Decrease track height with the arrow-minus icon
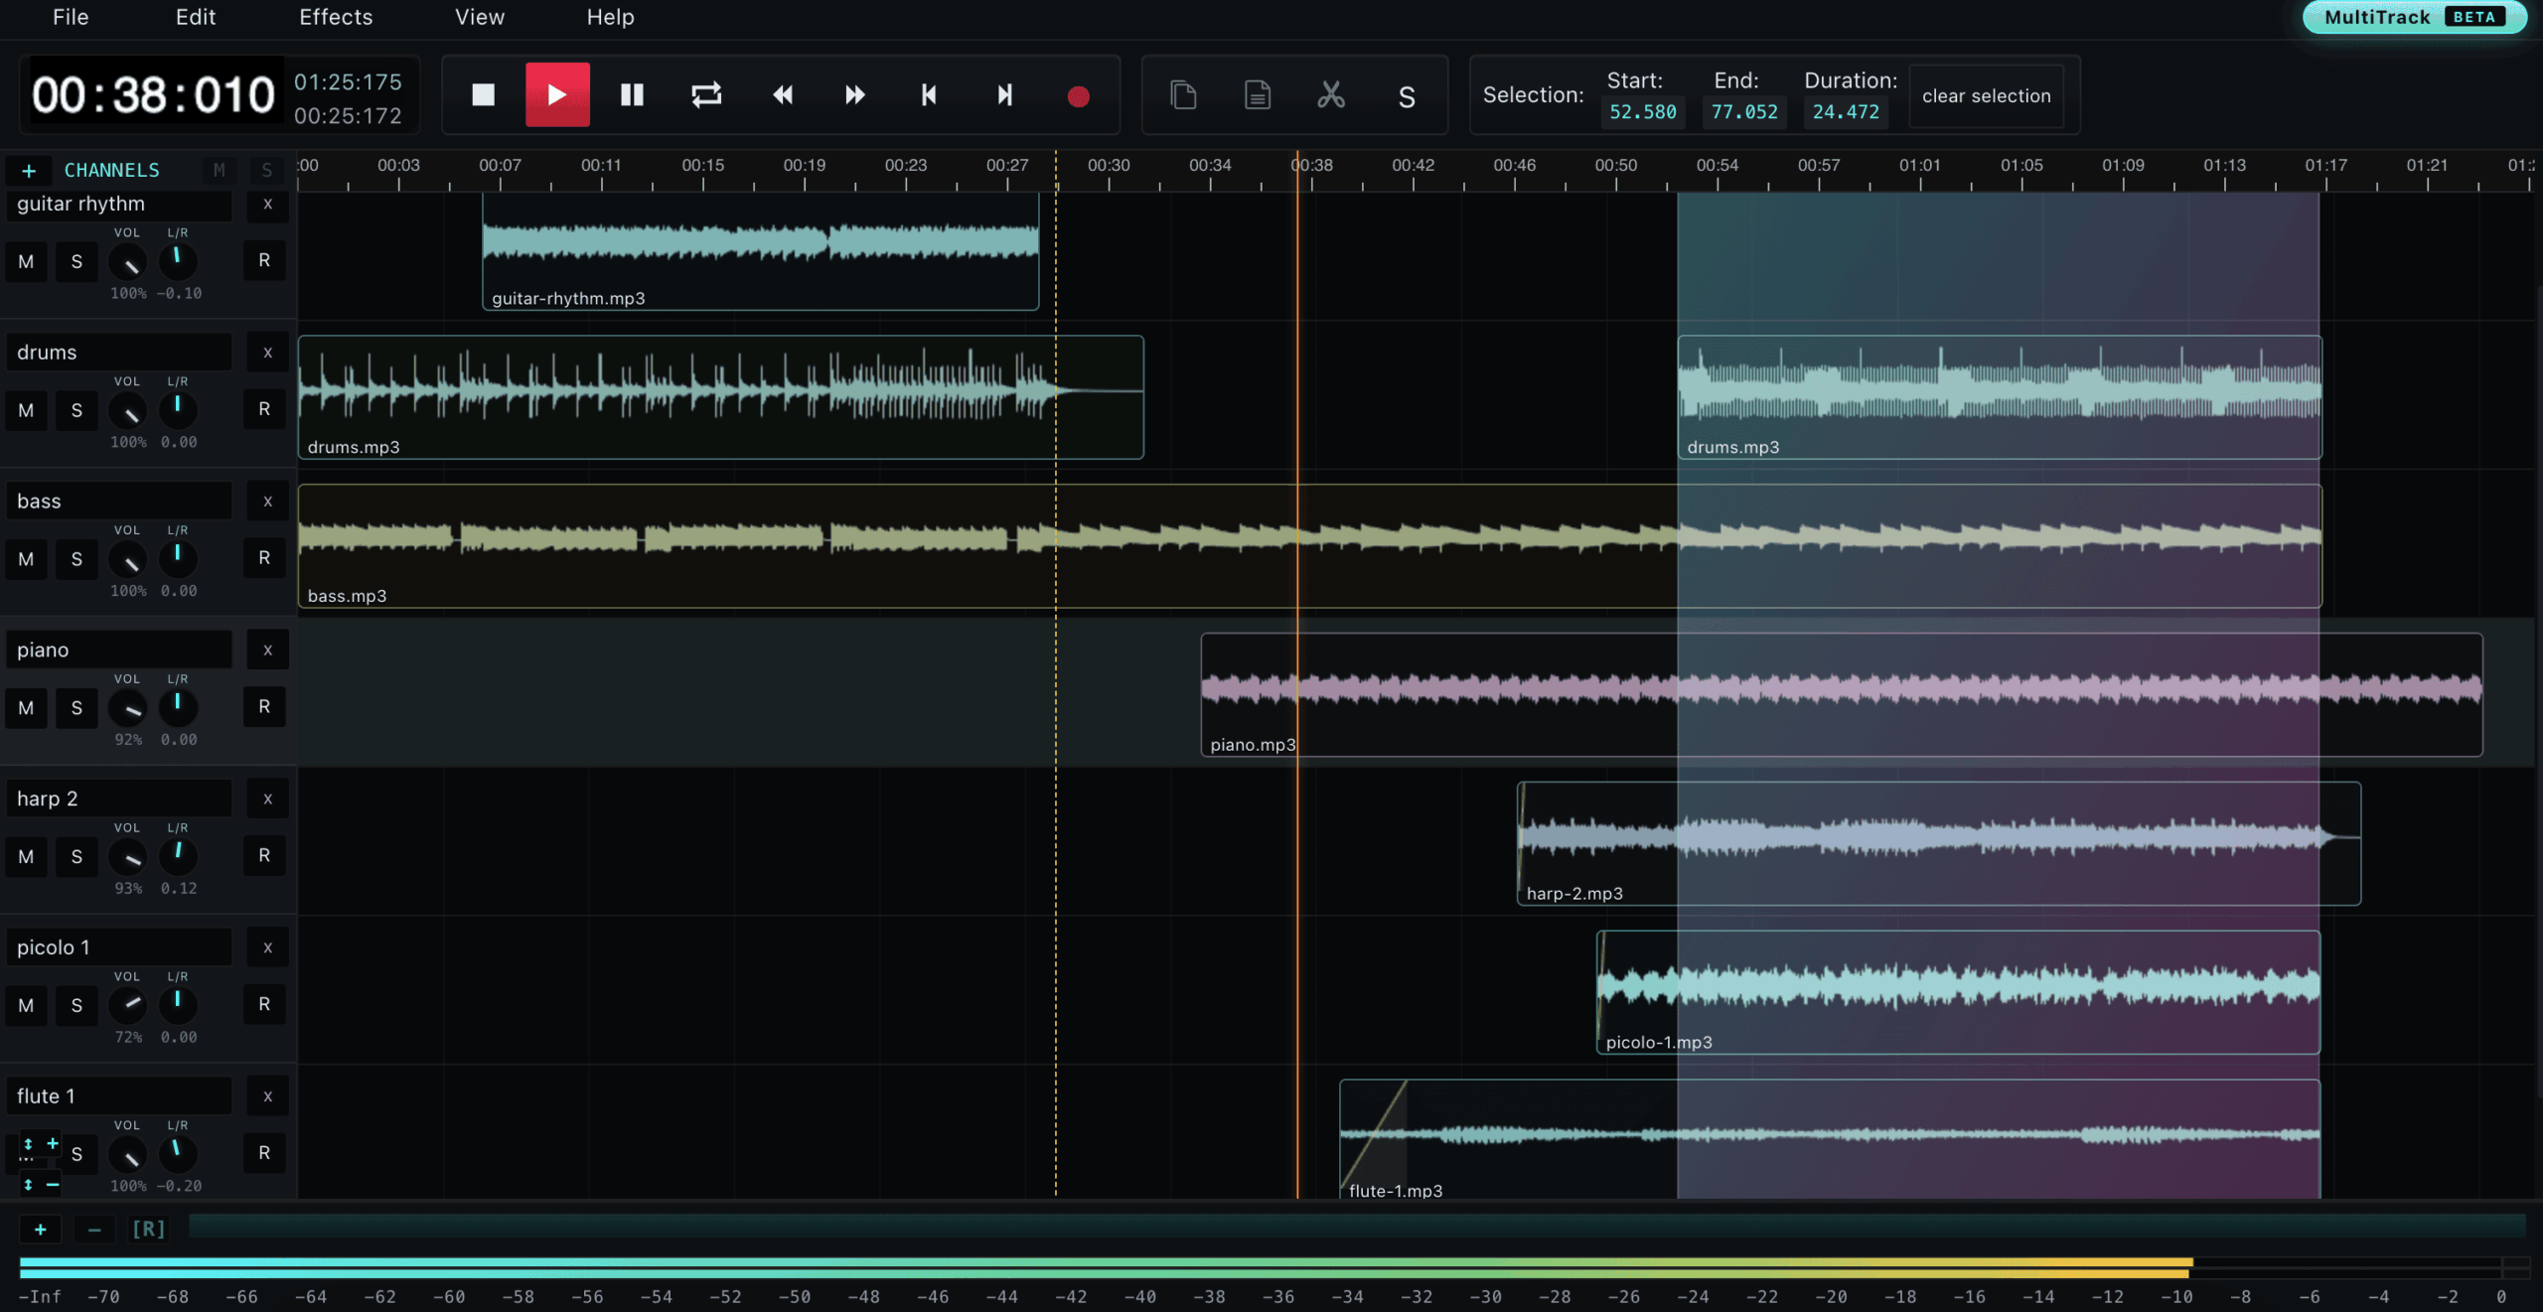The height and width of the screenshot is (1312, 2543). click(x=40, y=1184)
